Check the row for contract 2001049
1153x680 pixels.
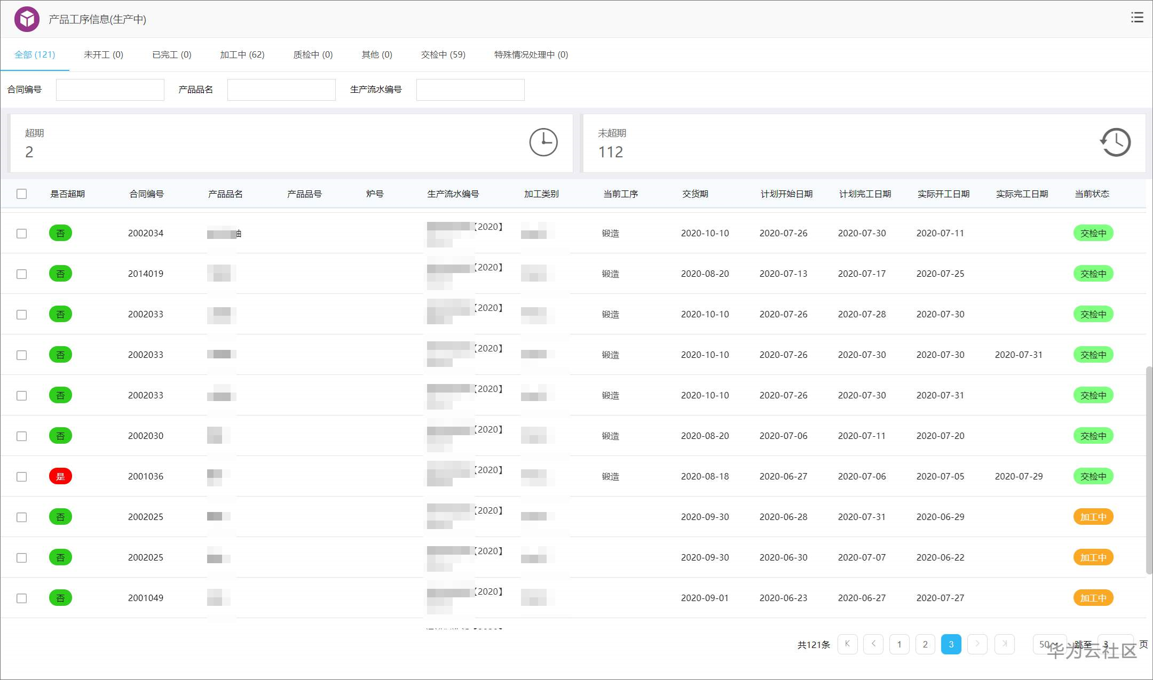(x=21, y=598)
